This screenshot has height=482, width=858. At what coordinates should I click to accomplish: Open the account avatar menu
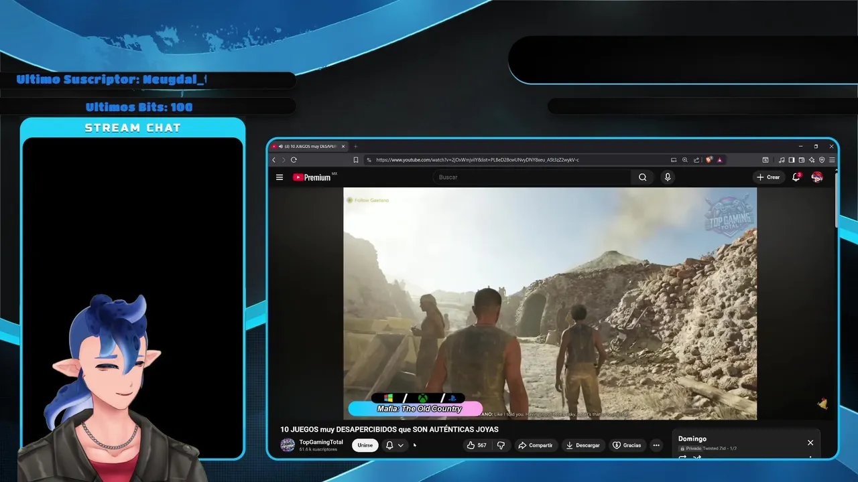[817, 177]
